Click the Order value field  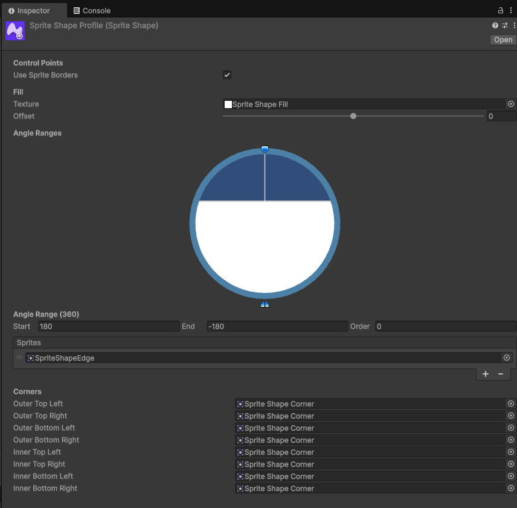click(x=446, y=326)
